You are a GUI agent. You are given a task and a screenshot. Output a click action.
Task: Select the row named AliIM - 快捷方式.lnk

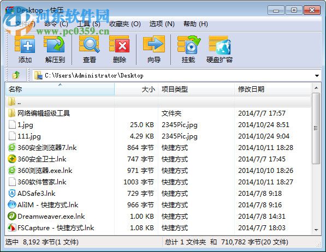158,205
